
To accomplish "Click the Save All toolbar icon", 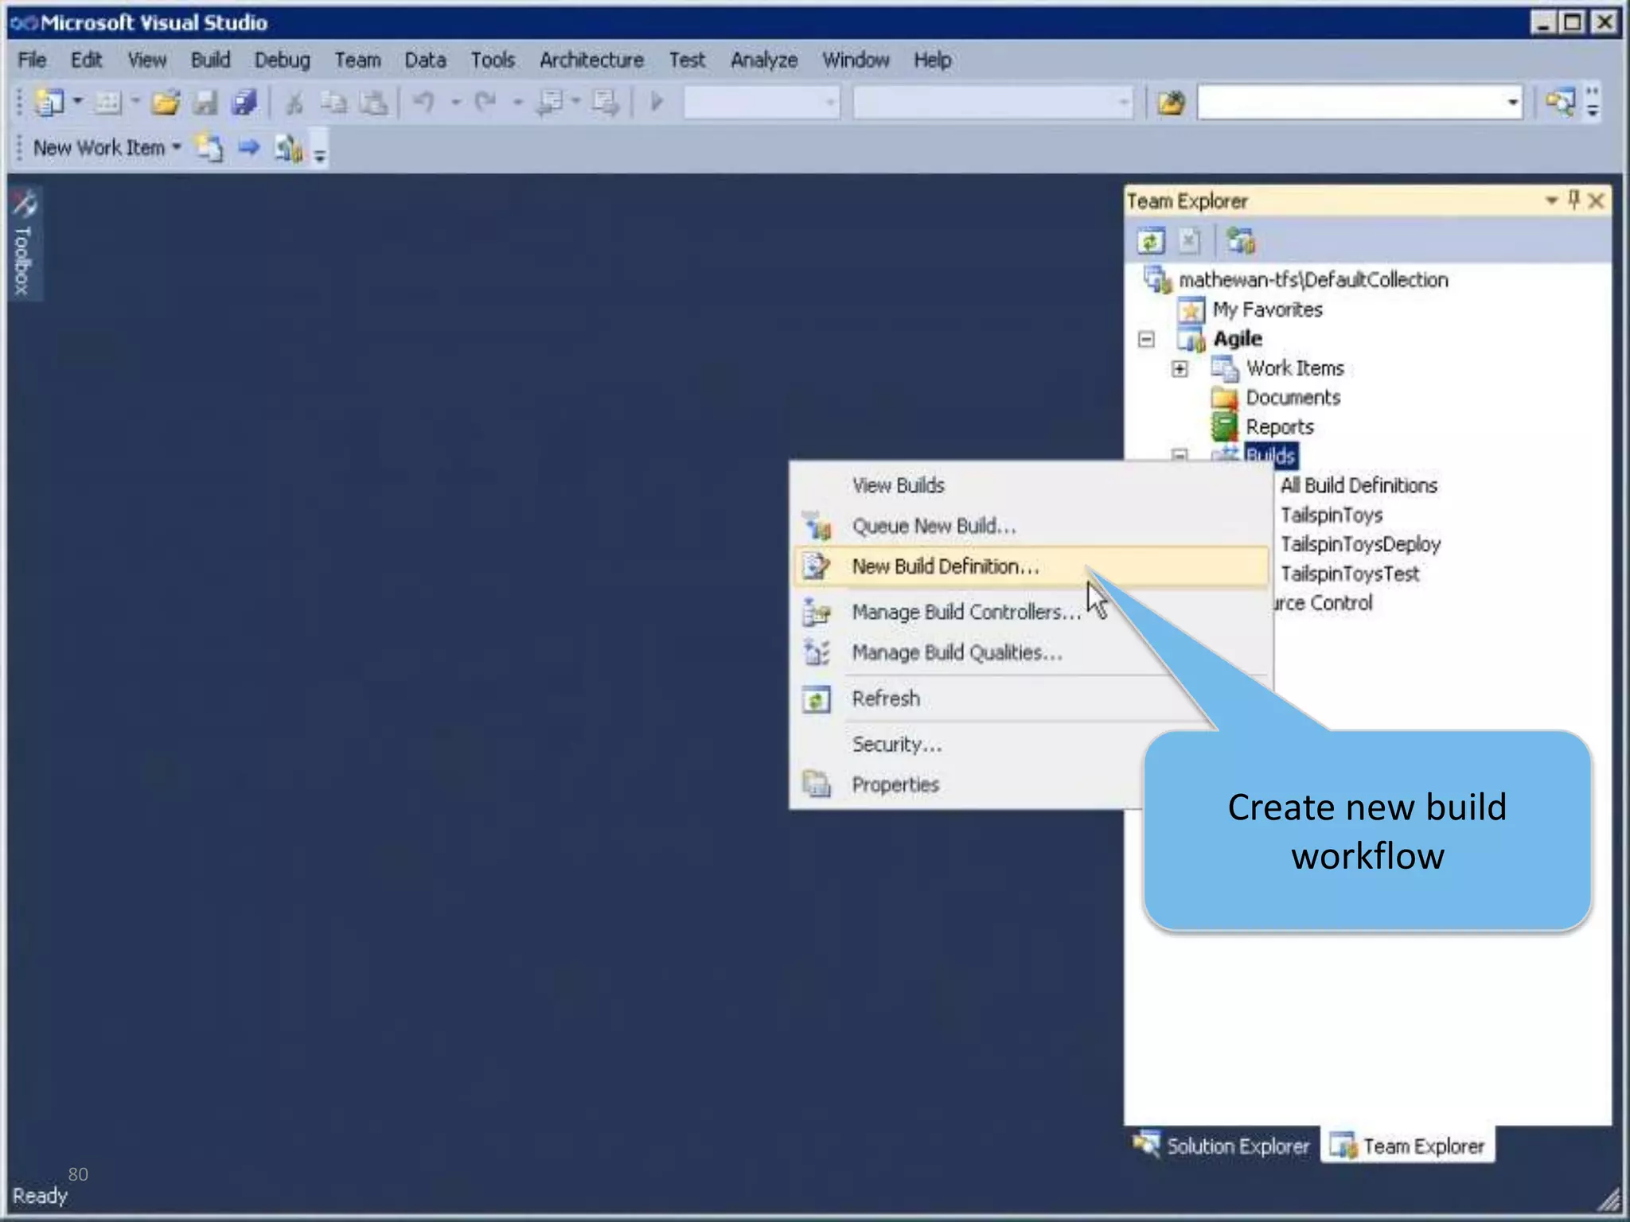I will (x=244, y=103).
